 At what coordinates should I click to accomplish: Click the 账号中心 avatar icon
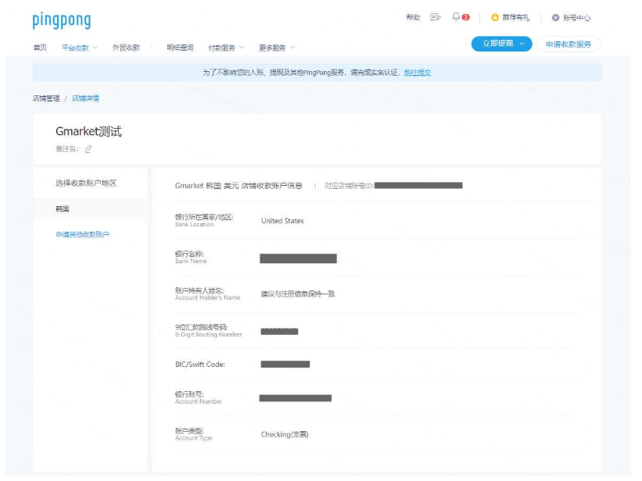555,18
